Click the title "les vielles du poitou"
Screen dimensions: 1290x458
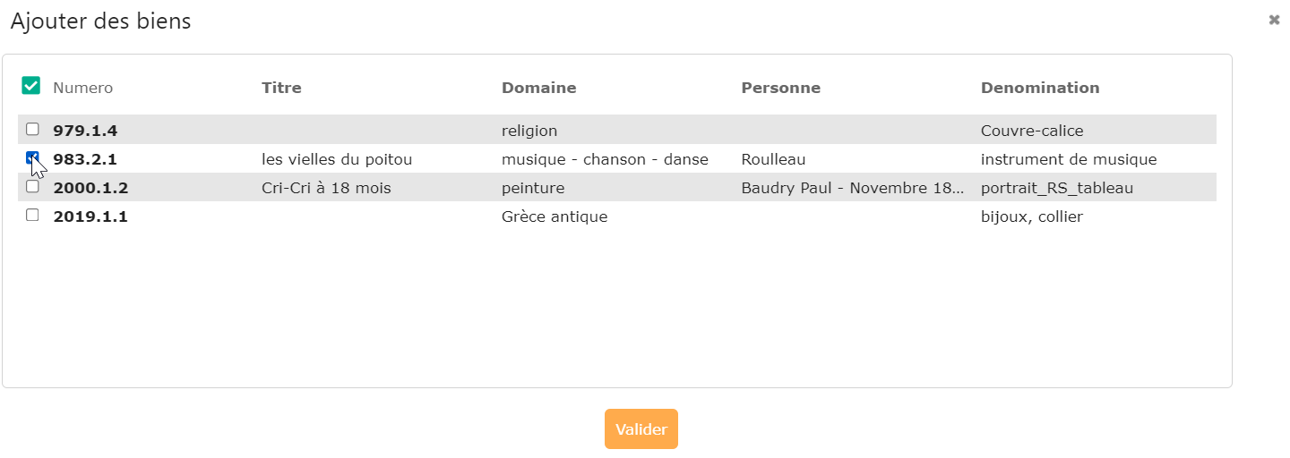[x=337, y=159]
